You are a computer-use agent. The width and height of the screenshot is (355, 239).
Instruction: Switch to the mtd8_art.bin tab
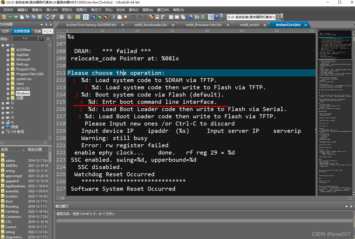coord(250,25)
